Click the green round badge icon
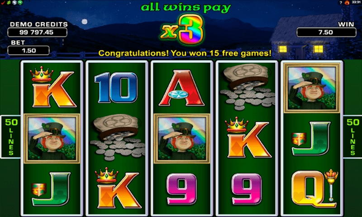The height and width of the screenshot is (217, 362). 20,3
